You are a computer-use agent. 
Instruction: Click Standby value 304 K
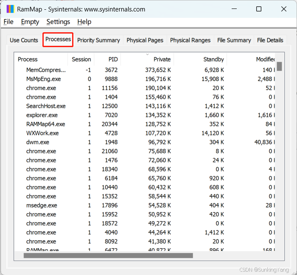pos(216,142)
